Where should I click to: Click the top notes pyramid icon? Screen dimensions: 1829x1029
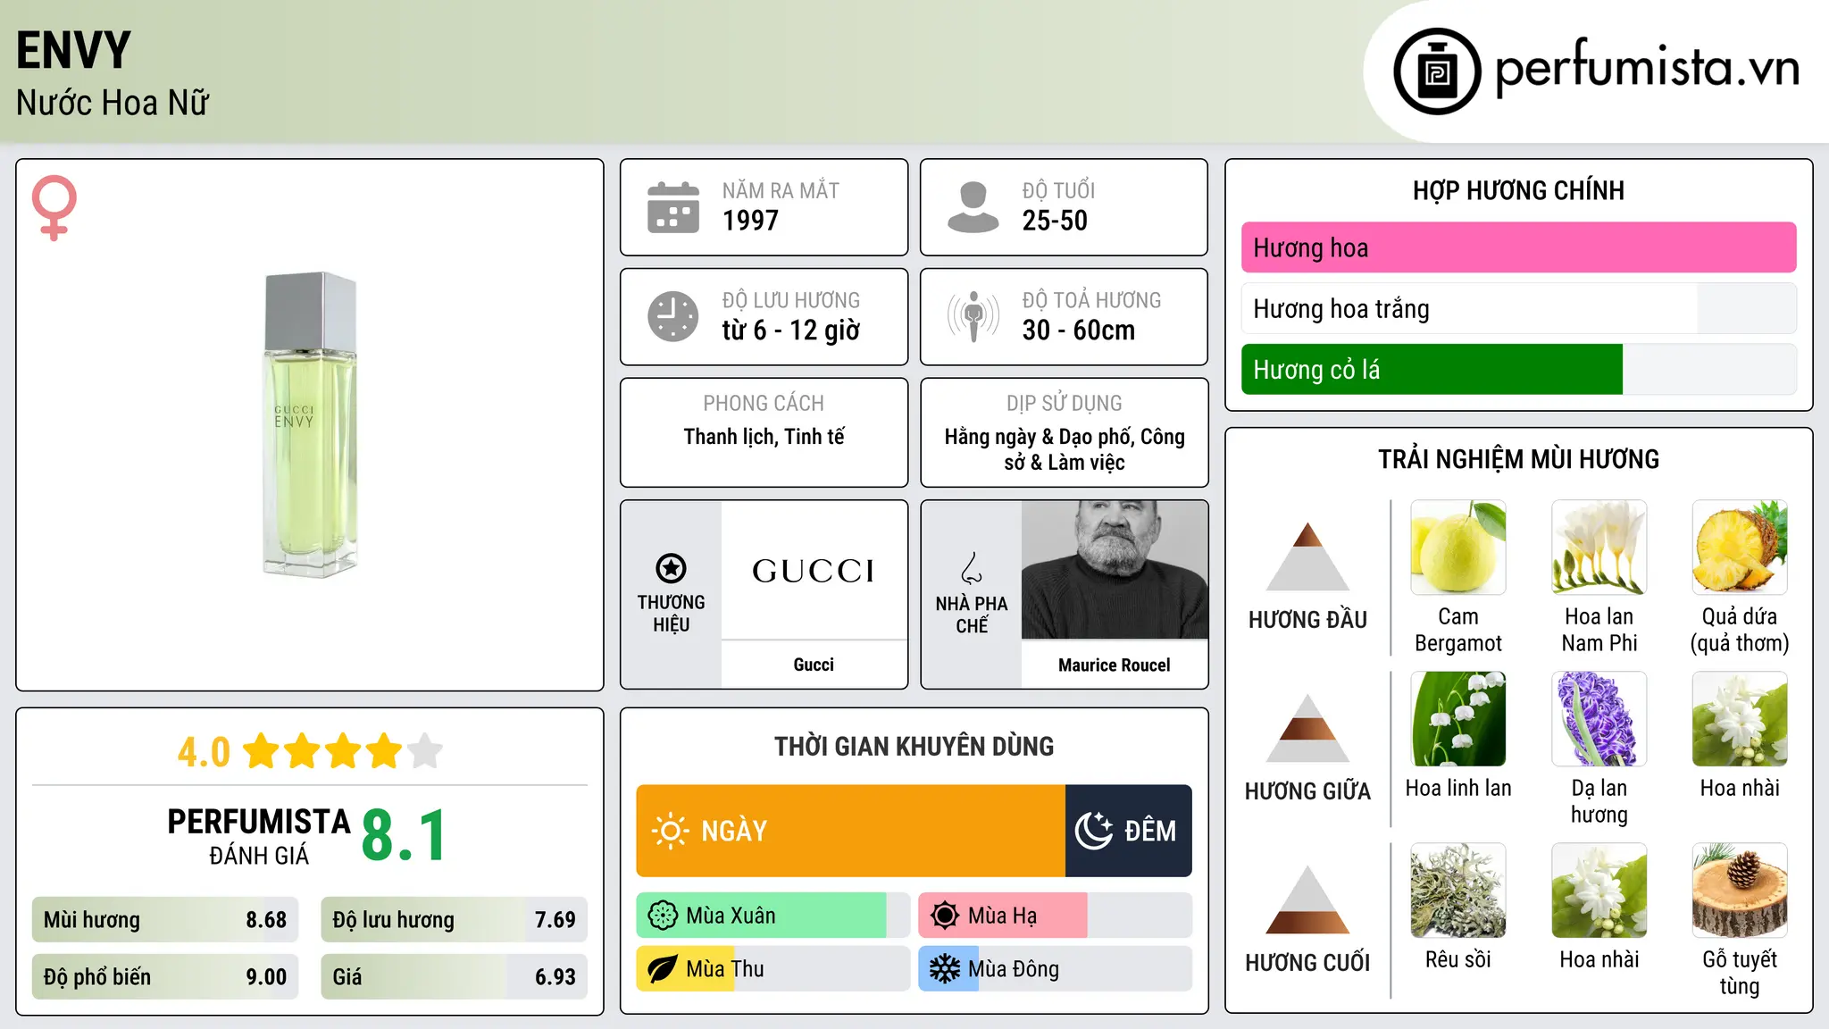1307,556
